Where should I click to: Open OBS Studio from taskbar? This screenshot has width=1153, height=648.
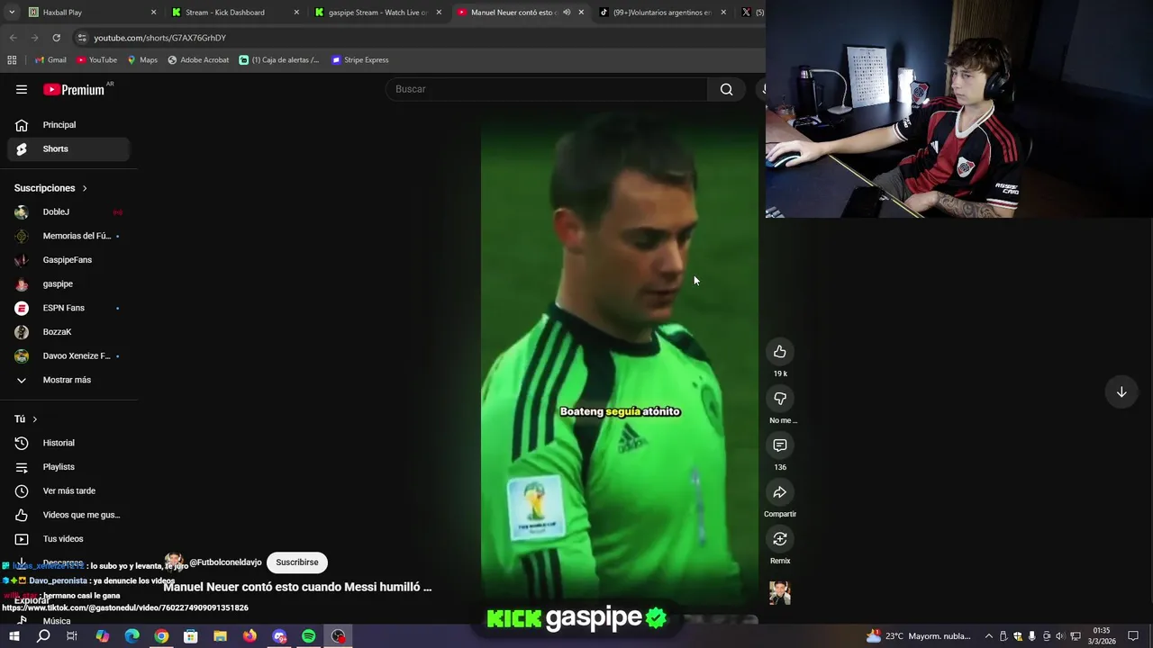tap(338, 636)
